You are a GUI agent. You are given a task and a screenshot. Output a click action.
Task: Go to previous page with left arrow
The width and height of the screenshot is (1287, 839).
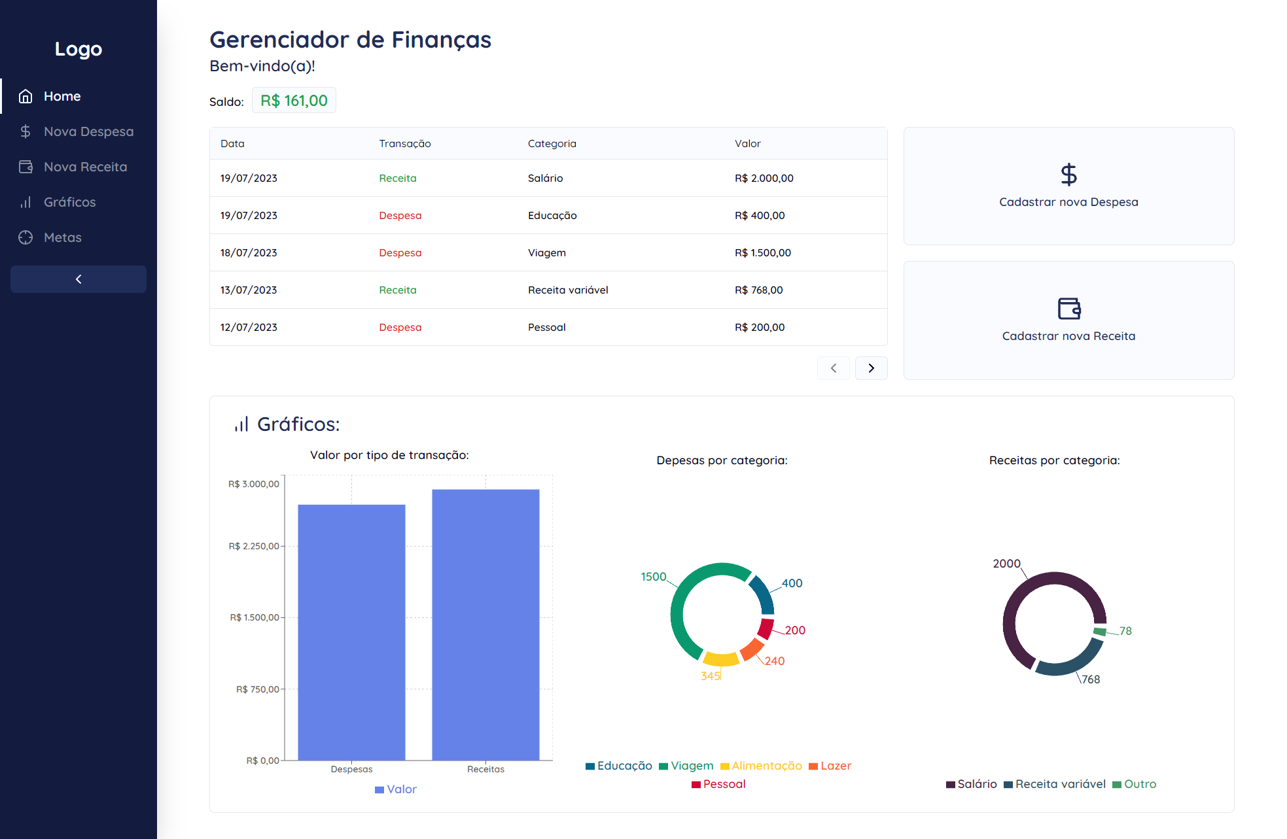coord(833,368)
